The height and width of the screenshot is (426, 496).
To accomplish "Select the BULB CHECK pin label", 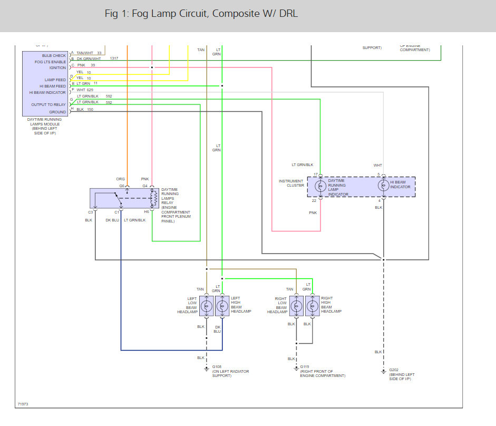I will [54, 56].
